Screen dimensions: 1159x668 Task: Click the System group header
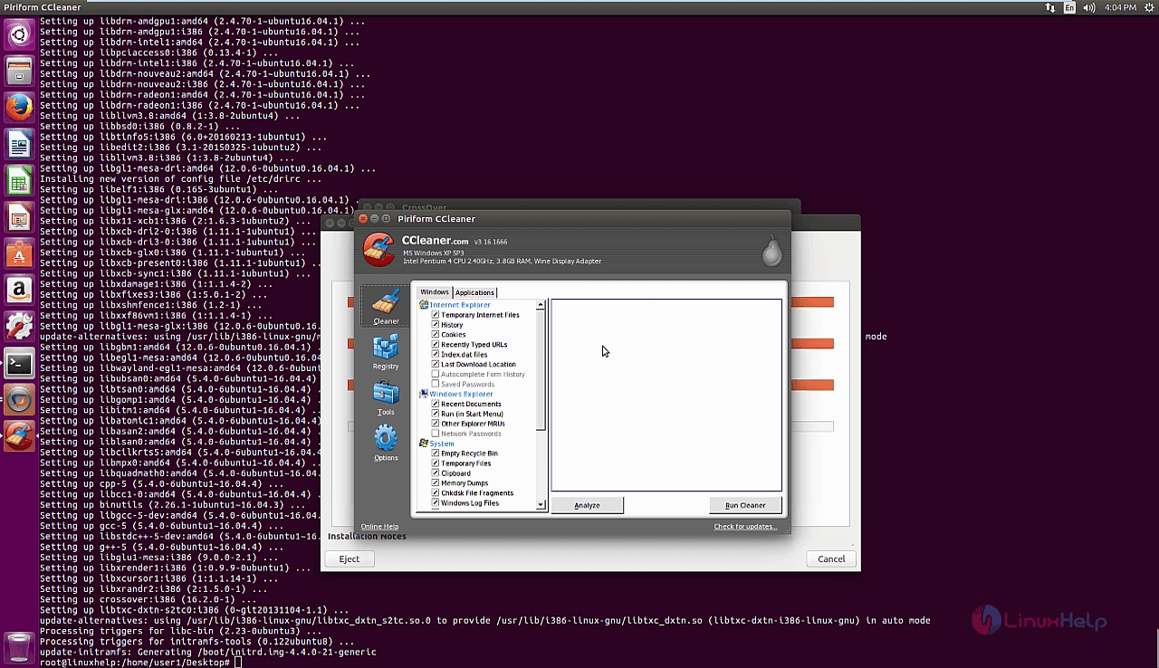[442, 444]
